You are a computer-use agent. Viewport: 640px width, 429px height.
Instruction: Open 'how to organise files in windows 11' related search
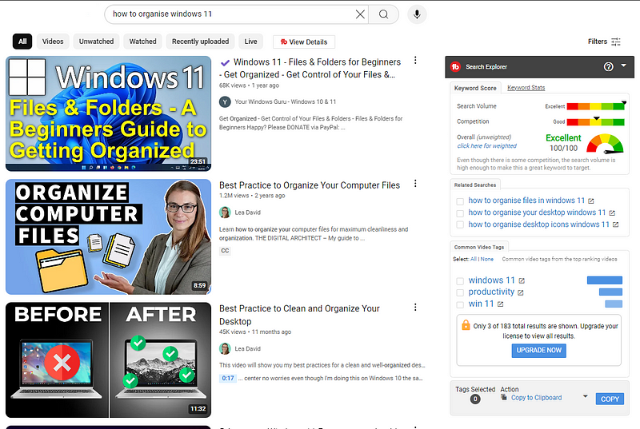pyautogui.click(x=526, y=201)
